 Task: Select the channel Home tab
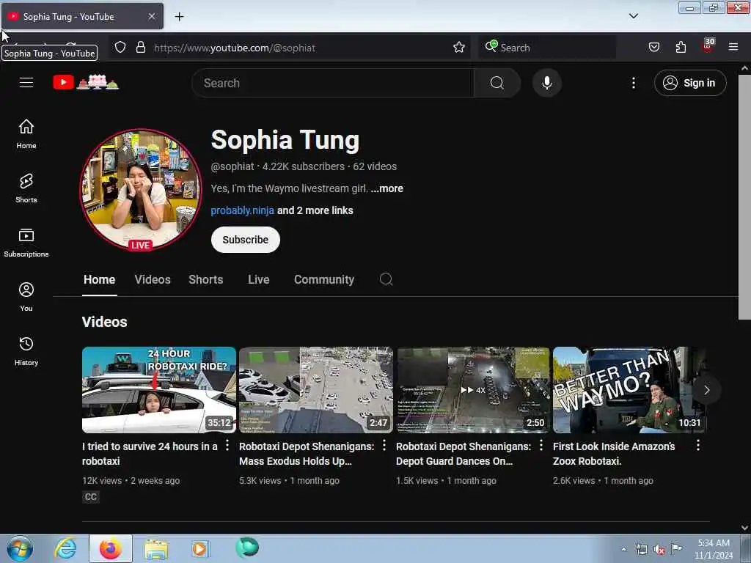99,279
